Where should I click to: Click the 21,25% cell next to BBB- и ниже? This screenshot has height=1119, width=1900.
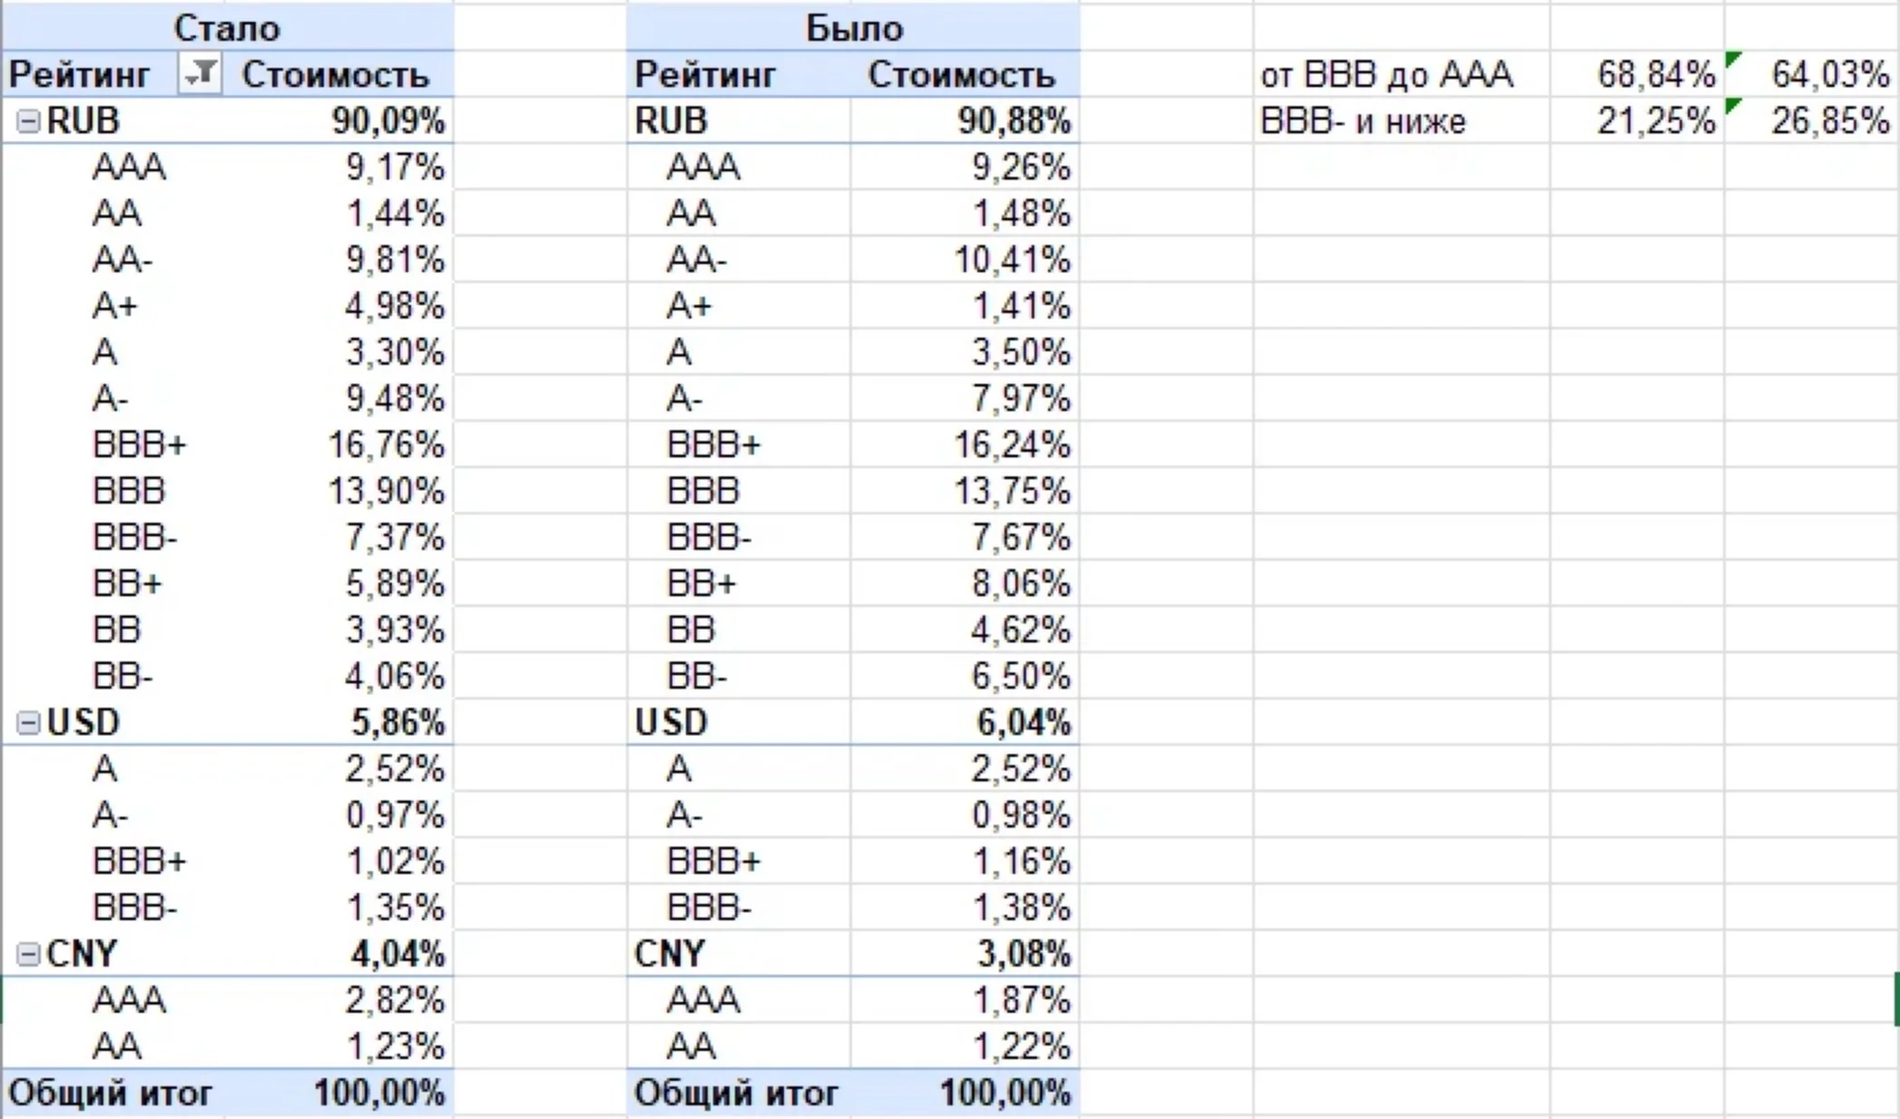pyautogui.click(x=1637, y=120)
